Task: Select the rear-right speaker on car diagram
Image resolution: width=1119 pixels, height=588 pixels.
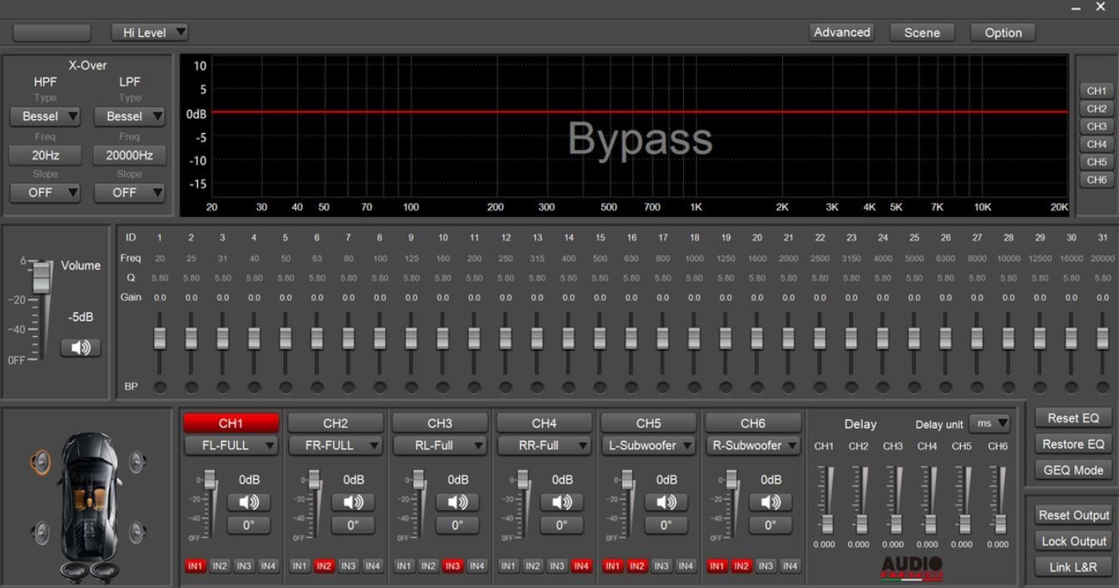Action: pyautogui.click(x=137, y=531)
